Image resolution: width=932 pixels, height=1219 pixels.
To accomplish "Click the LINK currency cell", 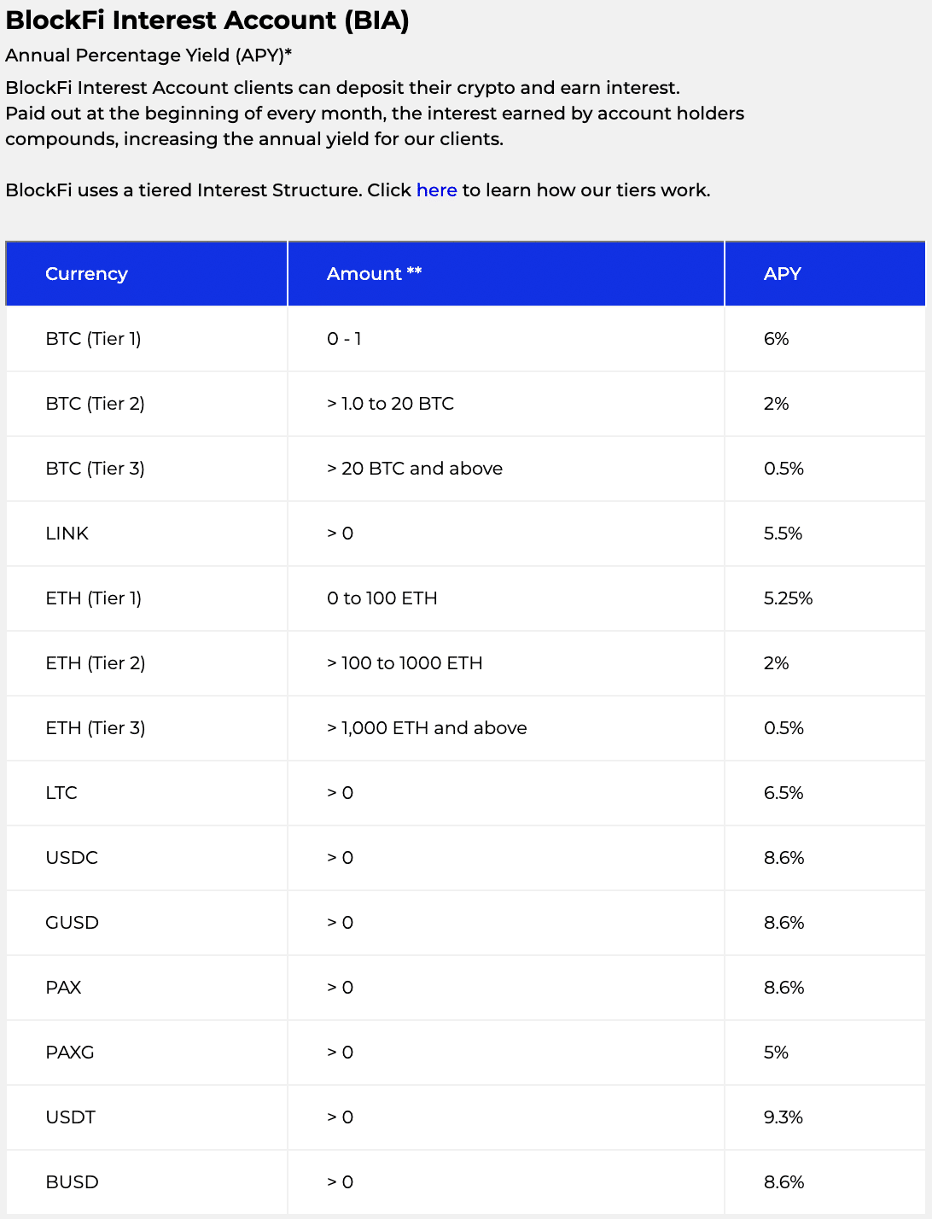I will 147,534.
